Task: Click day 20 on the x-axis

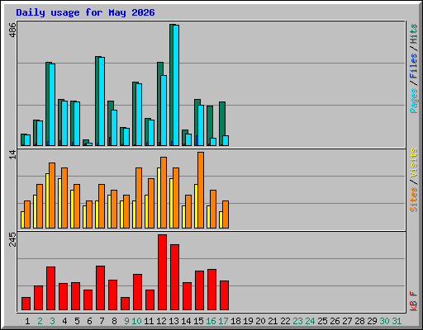Action: tap(260, 321)
